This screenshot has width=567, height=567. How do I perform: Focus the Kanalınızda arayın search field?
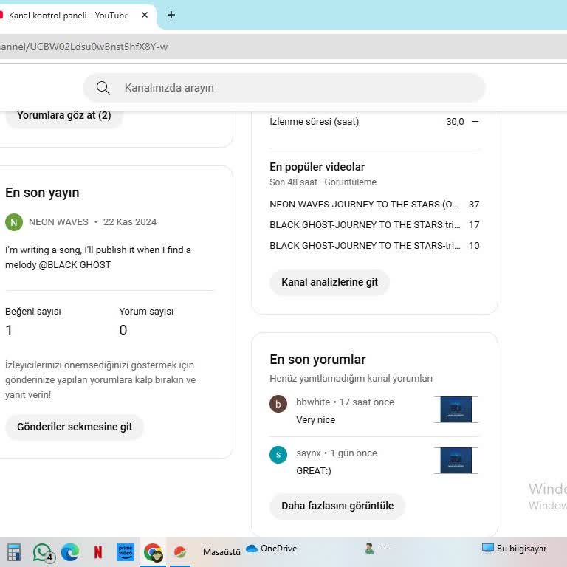[x=283, y=88]
